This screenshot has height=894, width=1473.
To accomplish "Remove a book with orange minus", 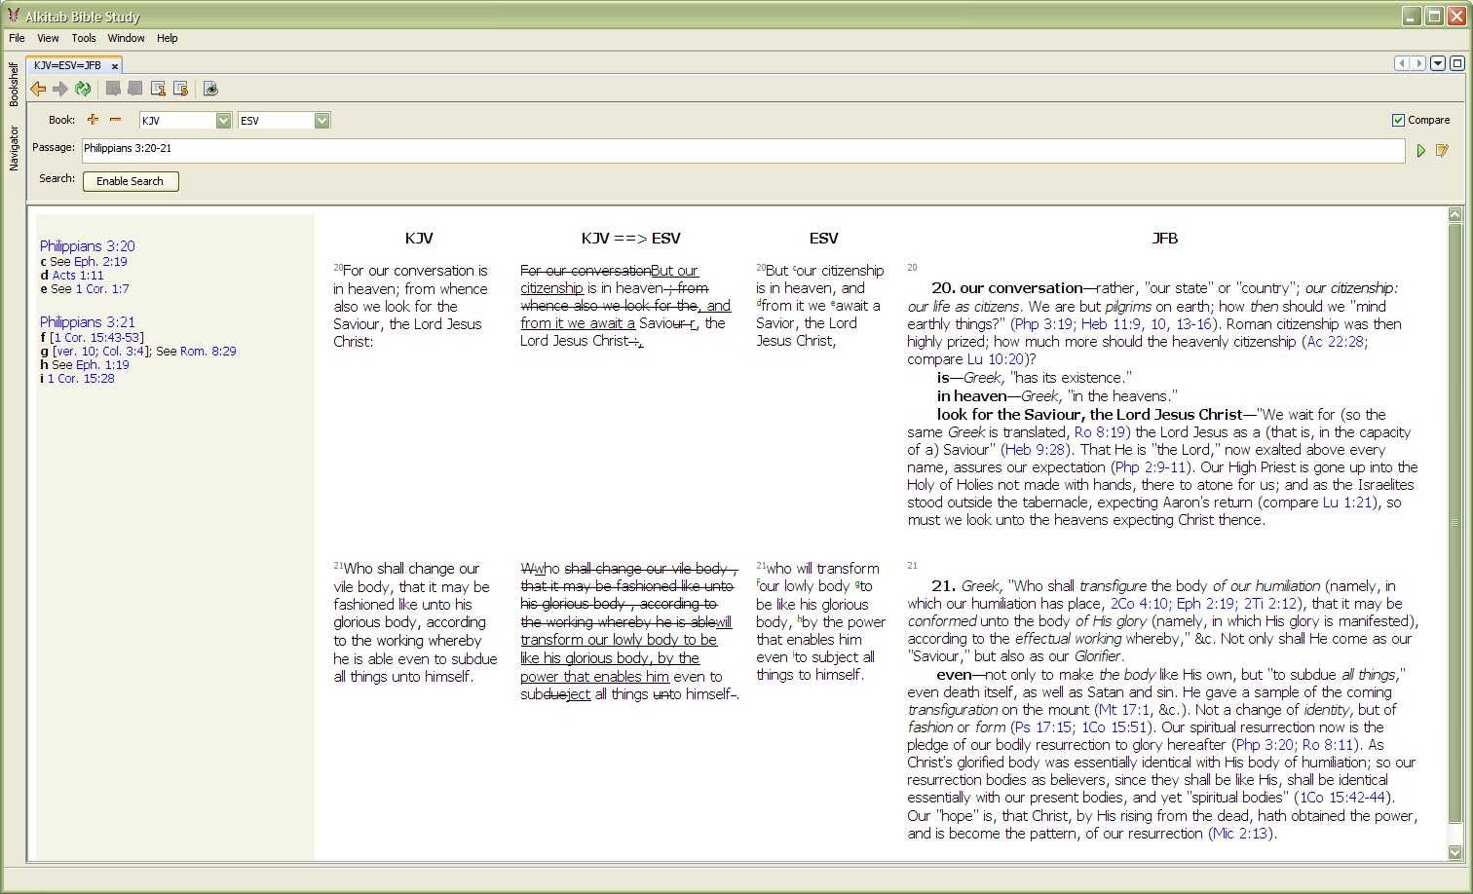I will [x=115, y=120].
